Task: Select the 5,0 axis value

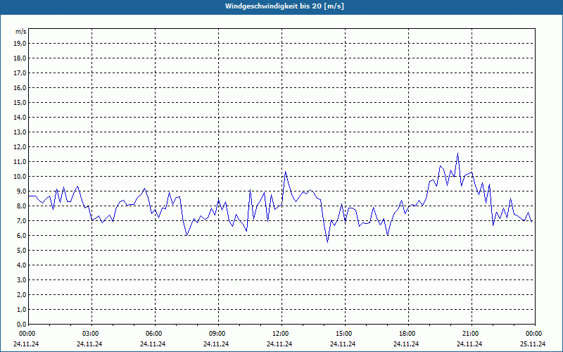Action: coord(22,251)
